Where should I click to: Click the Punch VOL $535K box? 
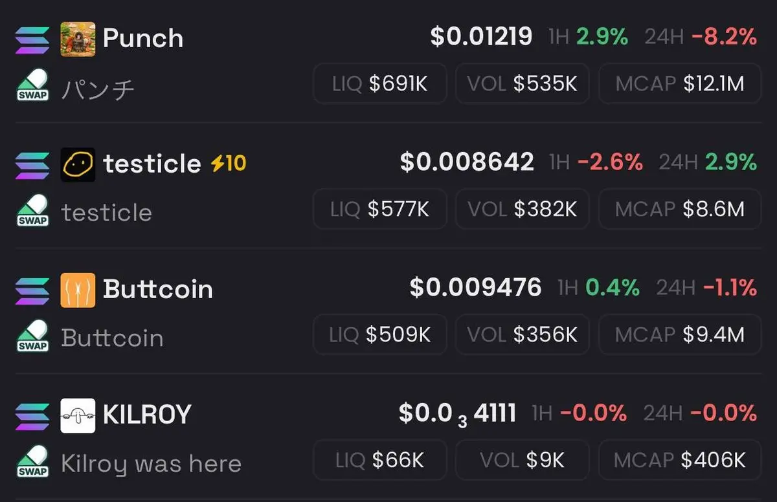coord(522,83)
